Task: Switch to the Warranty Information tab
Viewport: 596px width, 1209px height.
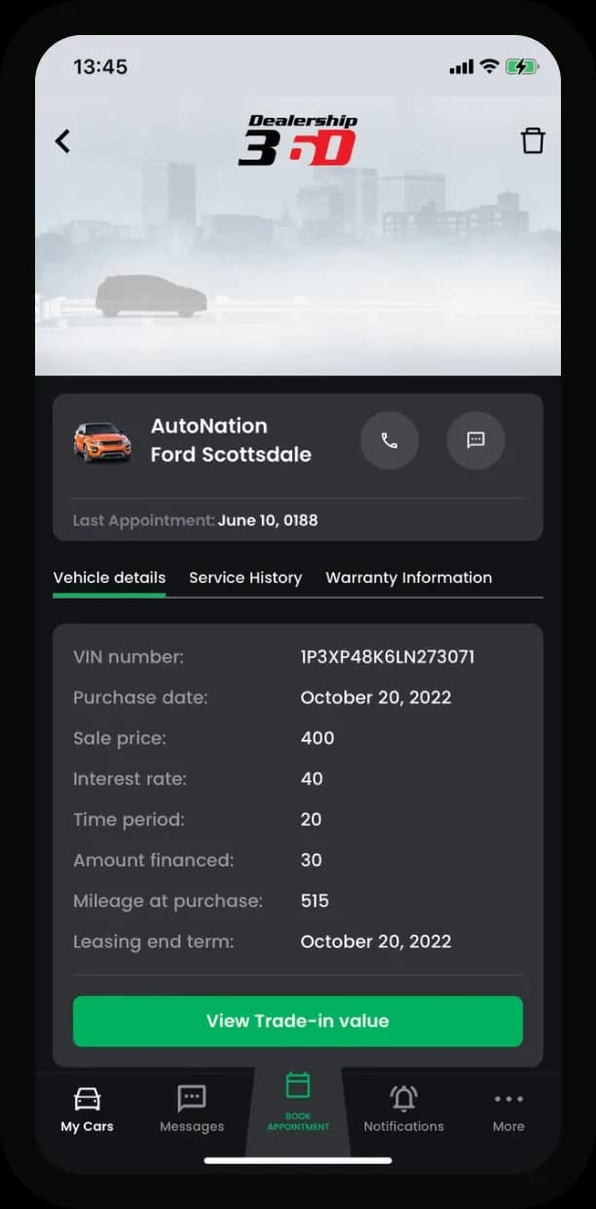Action: (x=408, y=577)
